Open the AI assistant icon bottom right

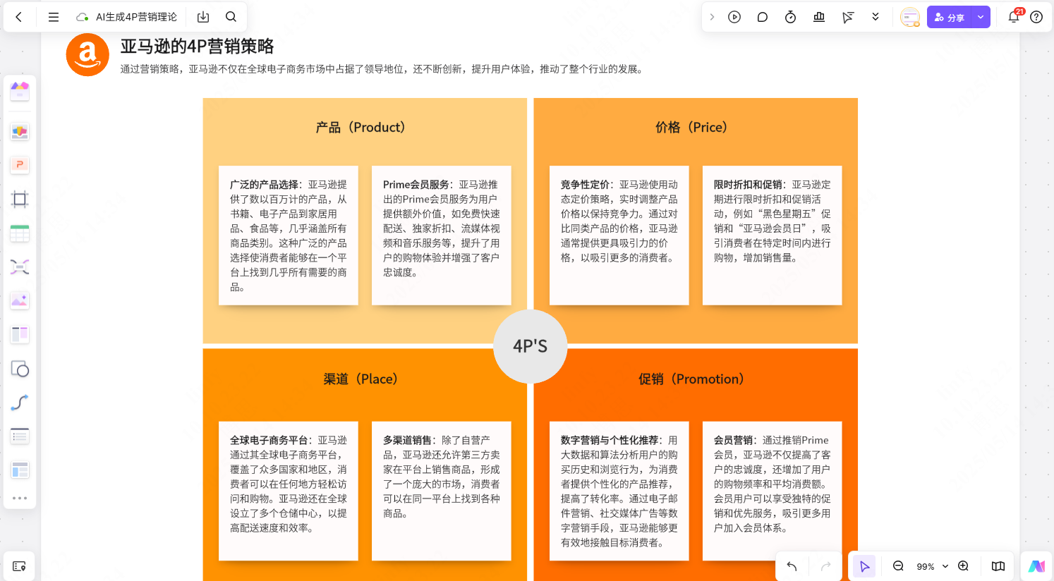[x=1036, y=566]
